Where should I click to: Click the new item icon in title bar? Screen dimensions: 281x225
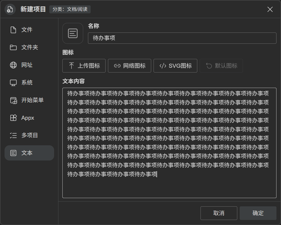click(x=10, y=9)
